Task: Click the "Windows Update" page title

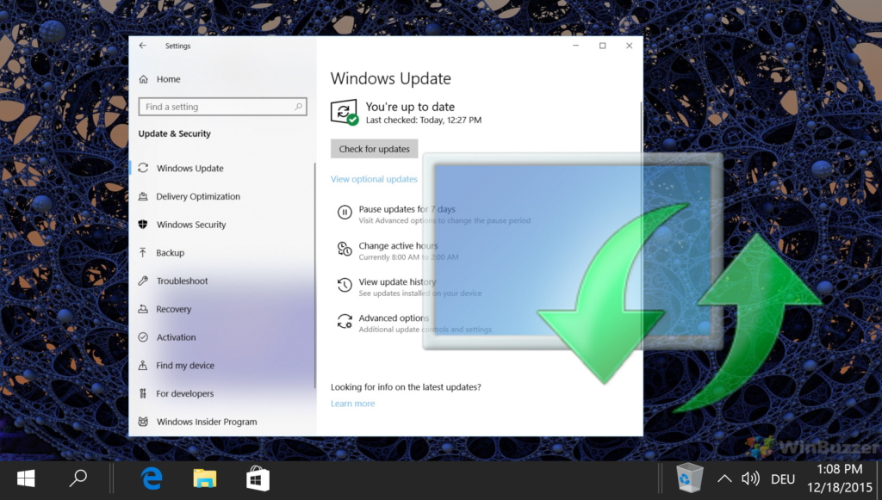Action: [390, 78]
